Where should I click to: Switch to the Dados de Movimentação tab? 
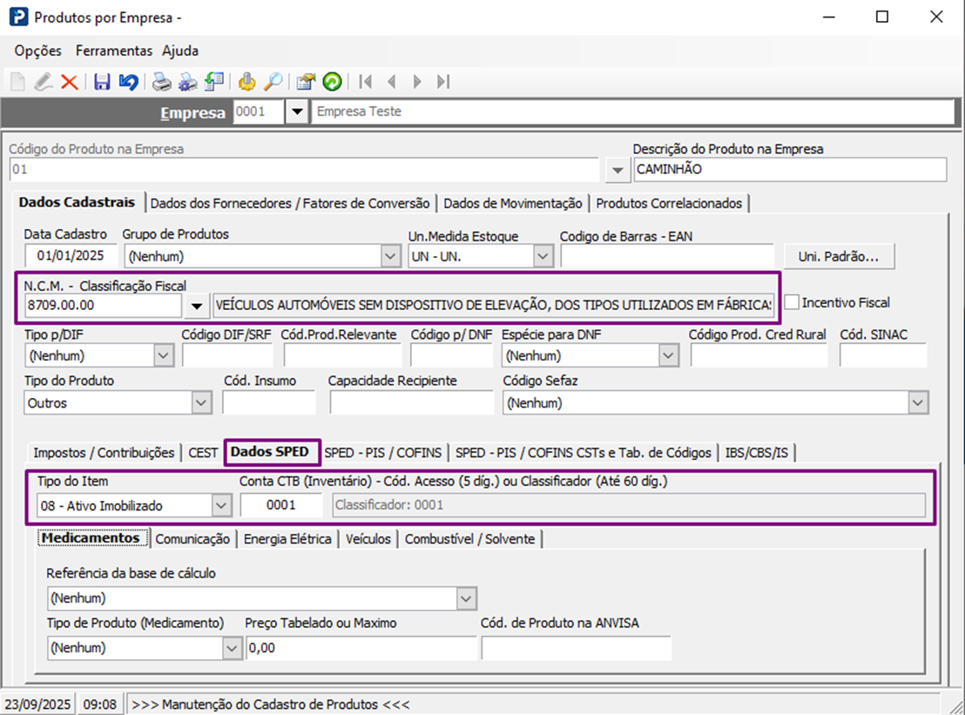coord(512,203)
